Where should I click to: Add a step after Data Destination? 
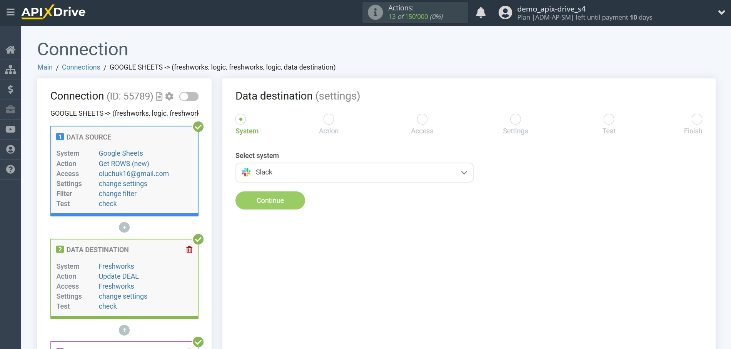click(x=124, y=330)
